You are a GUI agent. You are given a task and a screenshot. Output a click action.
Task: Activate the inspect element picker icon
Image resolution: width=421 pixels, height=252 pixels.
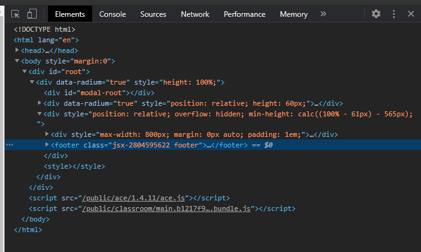tap(16, 14)
